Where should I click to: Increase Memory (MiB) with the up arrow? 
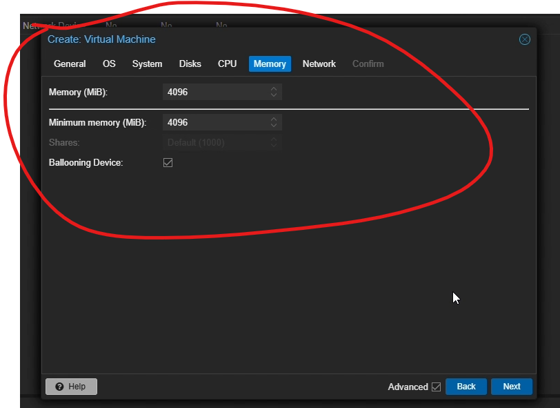274,89
